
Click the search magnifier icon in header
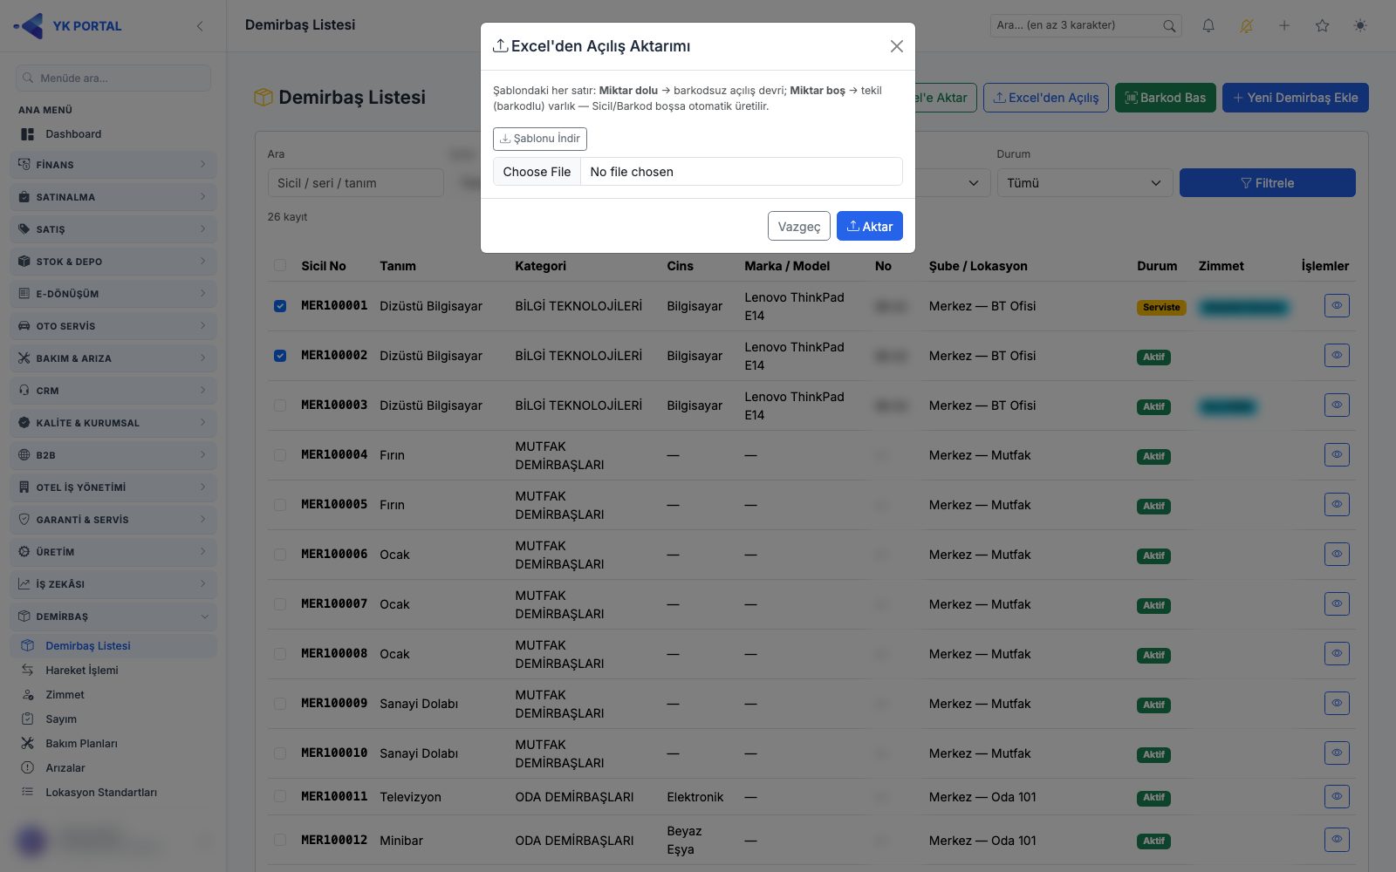1169,26
